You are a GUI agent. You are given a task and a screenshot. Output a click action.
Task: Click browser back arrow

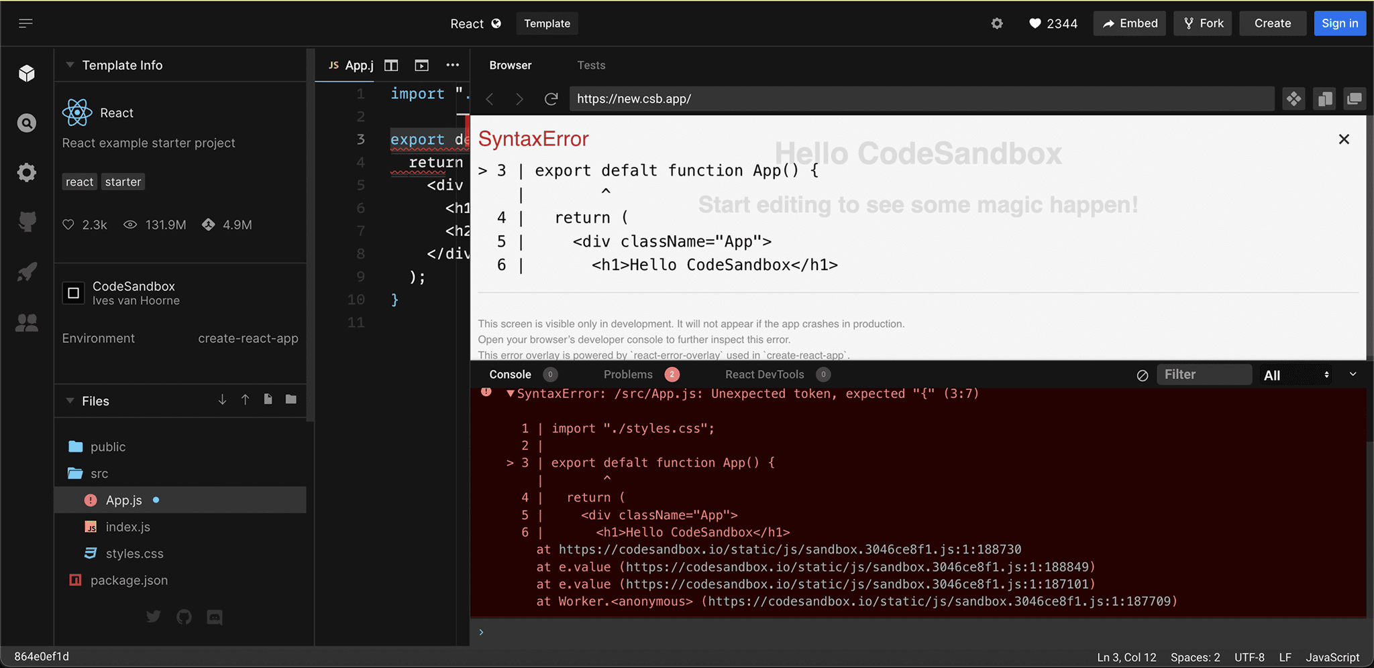(x=490, y=99)
